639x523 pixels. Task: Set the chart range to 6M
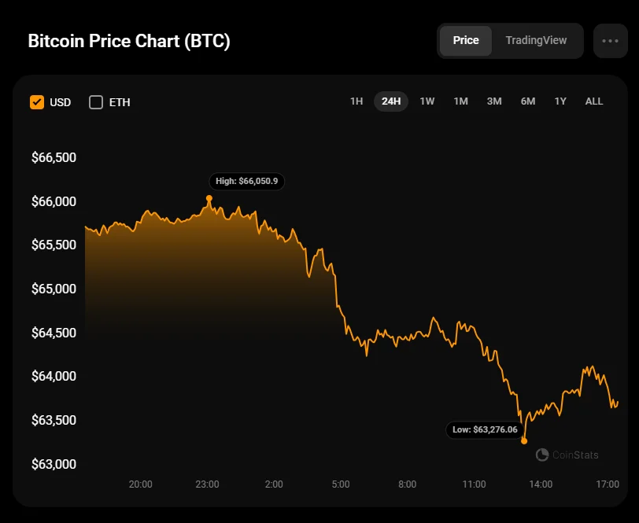click(528, 101)
